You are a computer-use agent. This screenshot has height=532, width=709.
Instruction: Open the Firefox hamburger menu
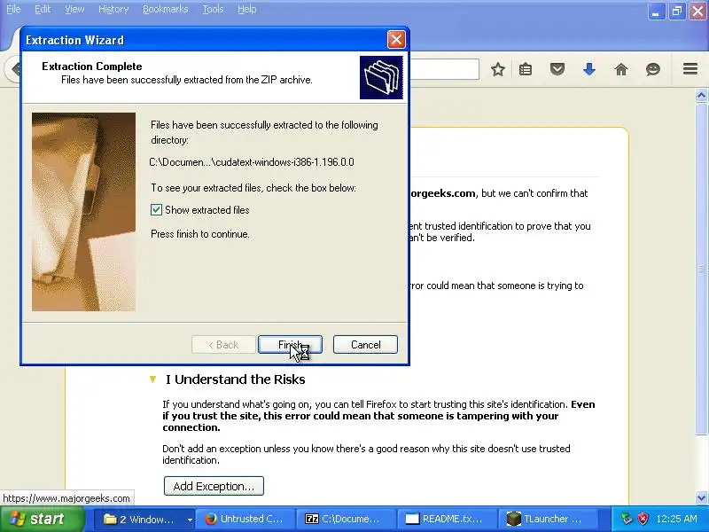tap(690, 69)
